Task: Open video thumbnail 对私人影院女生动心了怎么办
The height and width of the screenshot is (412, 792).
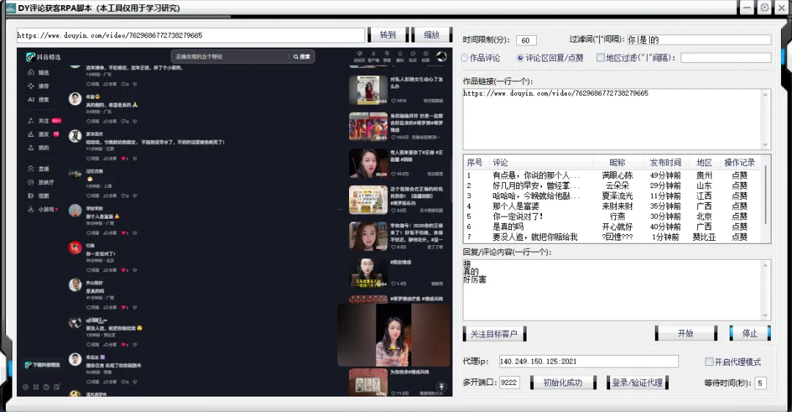Action: point(368,90)
